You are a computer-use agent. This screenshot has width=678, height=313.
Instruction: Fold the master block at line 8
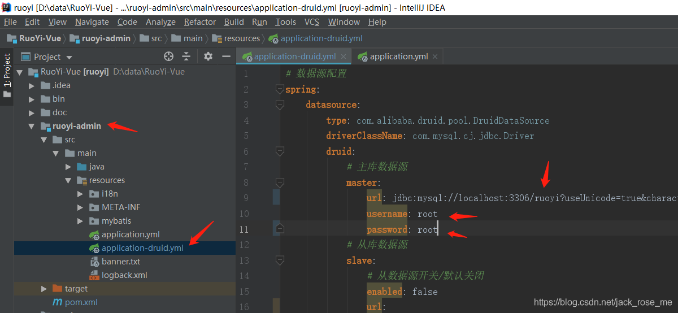tap(279, 182)
